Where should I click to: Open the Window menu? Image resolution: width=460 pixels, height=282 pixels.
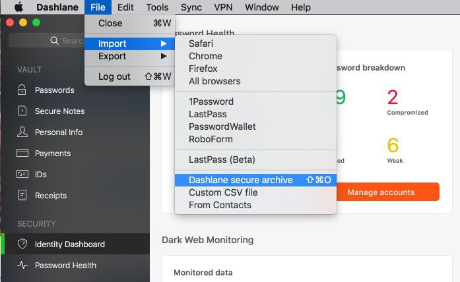pyautogui.click(x=262, y=7)
